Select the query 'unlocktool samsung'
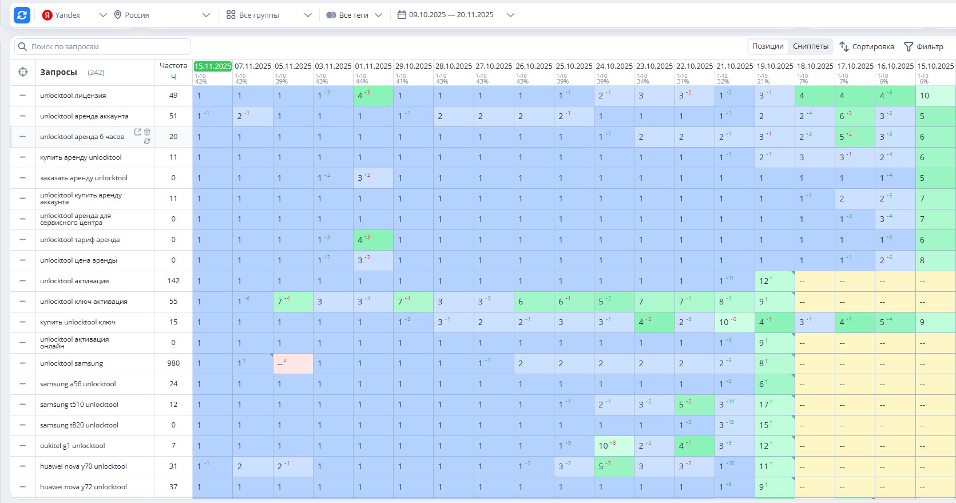 click(x=72, y=363)
